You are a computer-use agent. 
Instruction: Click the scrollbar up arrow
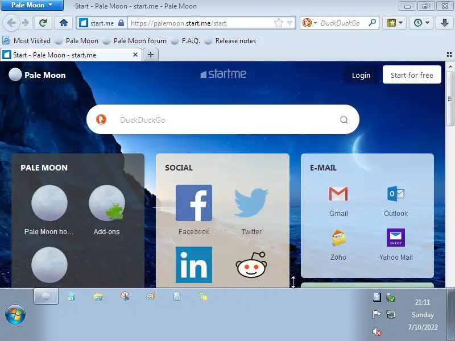[x=450, y=66]
